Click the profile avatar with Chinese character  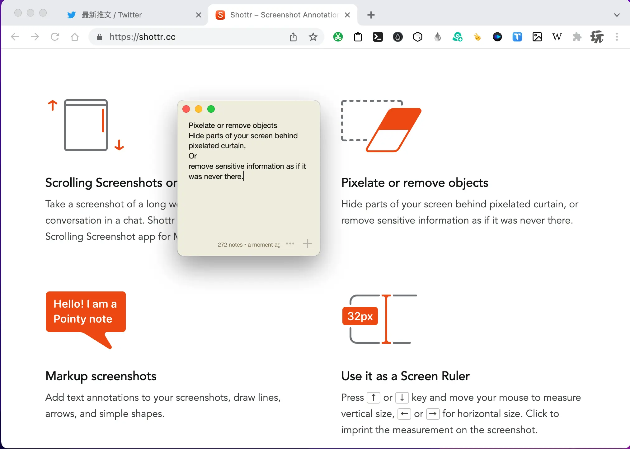click(597, 37)
